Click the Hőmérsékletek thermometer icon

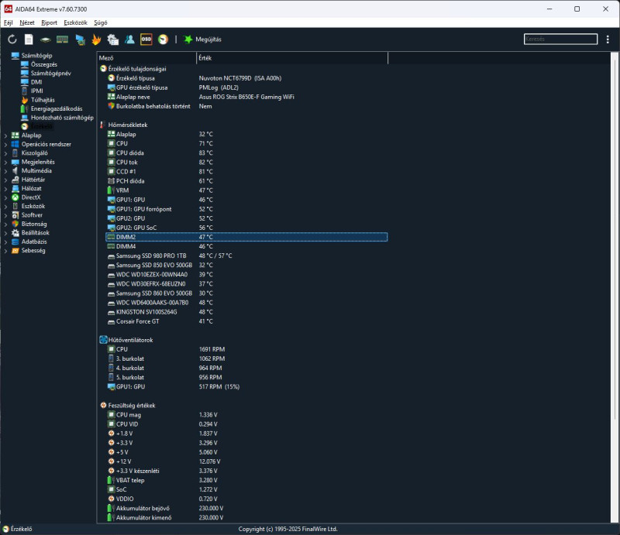click(x=103, y=125)
